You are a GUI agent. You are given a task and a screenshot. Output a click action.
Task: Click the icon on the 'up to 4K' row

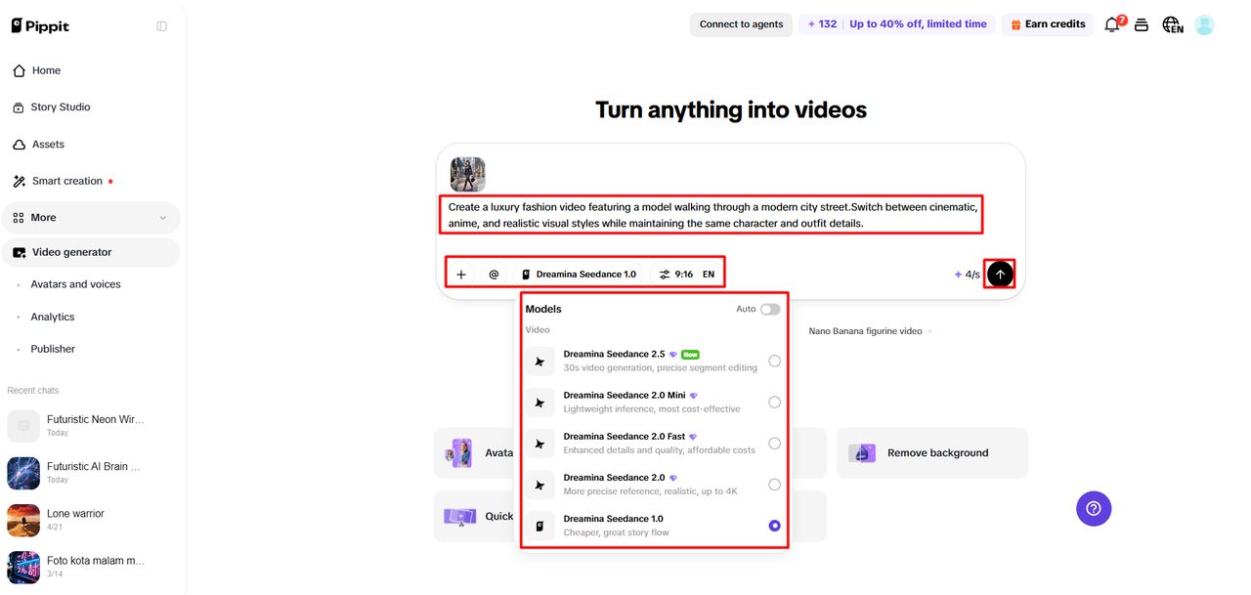(540, 485)
